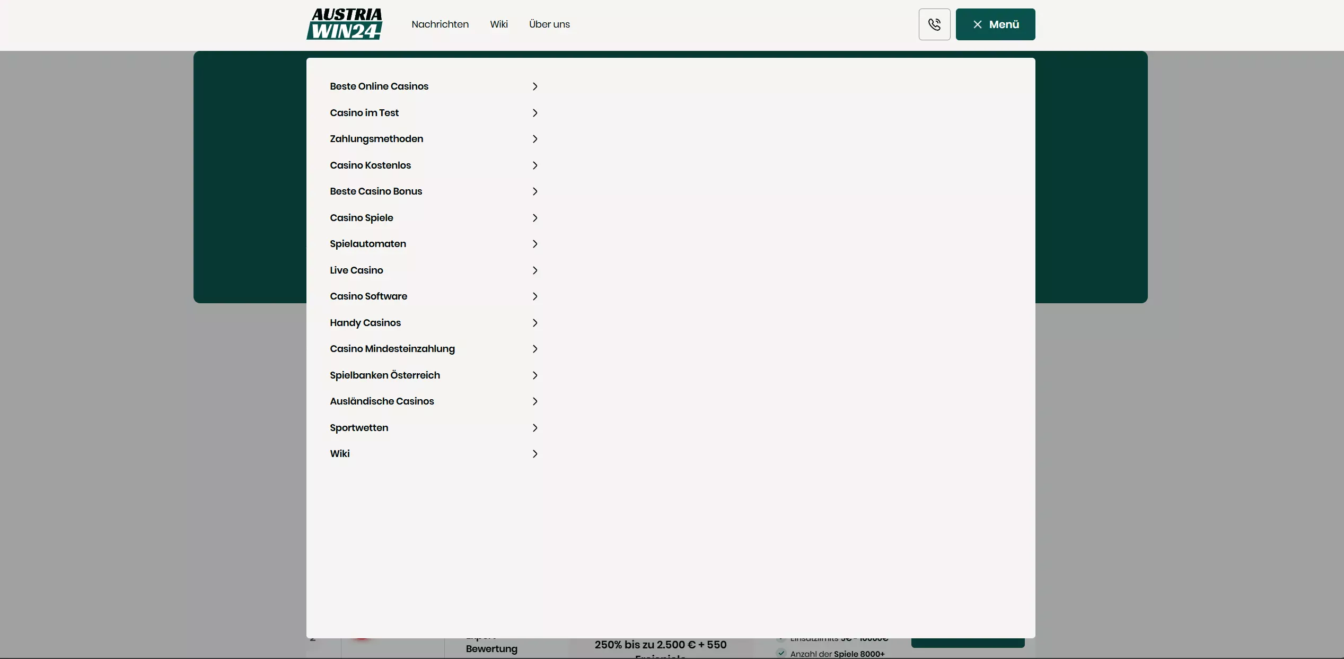The height and width of the screenshot is (659, 1344).
Task: Select Casino im Test menu entry
Action: (364, 113)
